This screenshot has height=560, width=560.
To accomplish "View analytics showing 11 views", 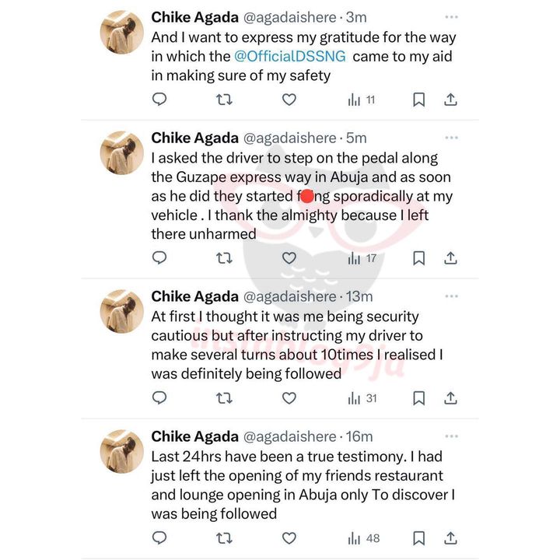I will [x=362, y=100].
